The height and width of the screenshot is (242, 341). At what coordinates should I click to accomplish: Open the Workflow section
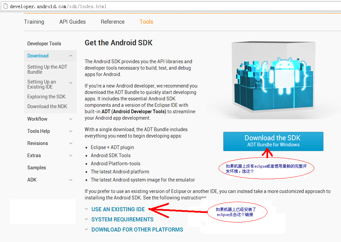(37, 119)
